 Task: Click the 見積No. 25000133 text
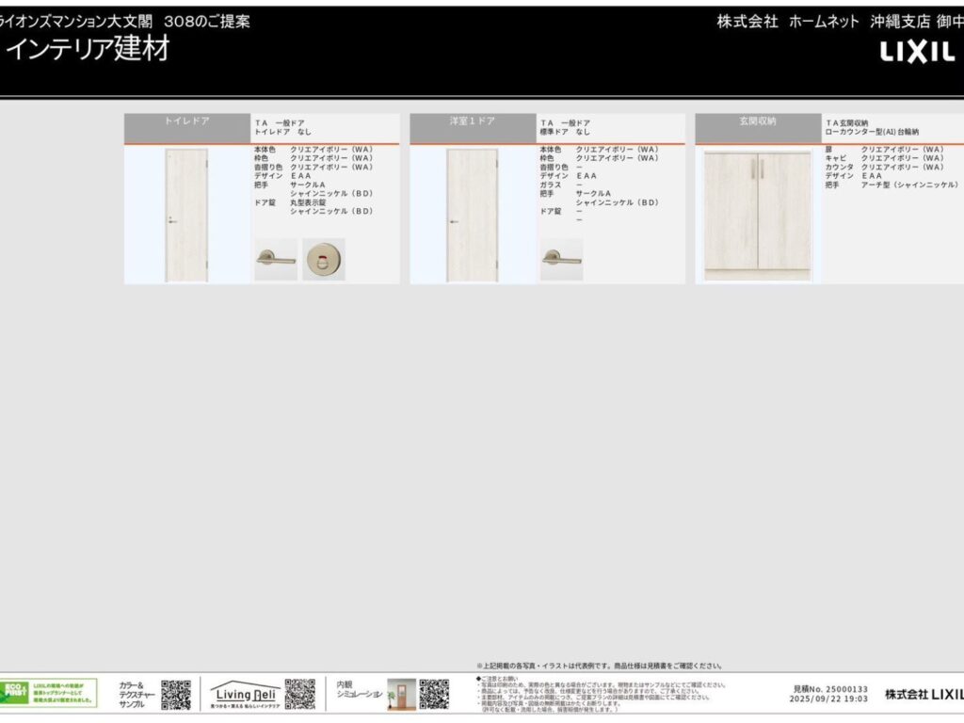tap(829, 689)
